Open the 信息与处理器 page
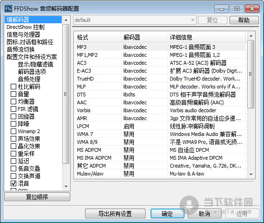The image size is (264, 223). tap(23, 34)
